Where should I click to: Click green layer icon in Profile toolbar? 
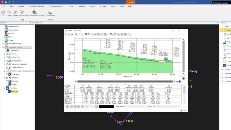(96, 35)
